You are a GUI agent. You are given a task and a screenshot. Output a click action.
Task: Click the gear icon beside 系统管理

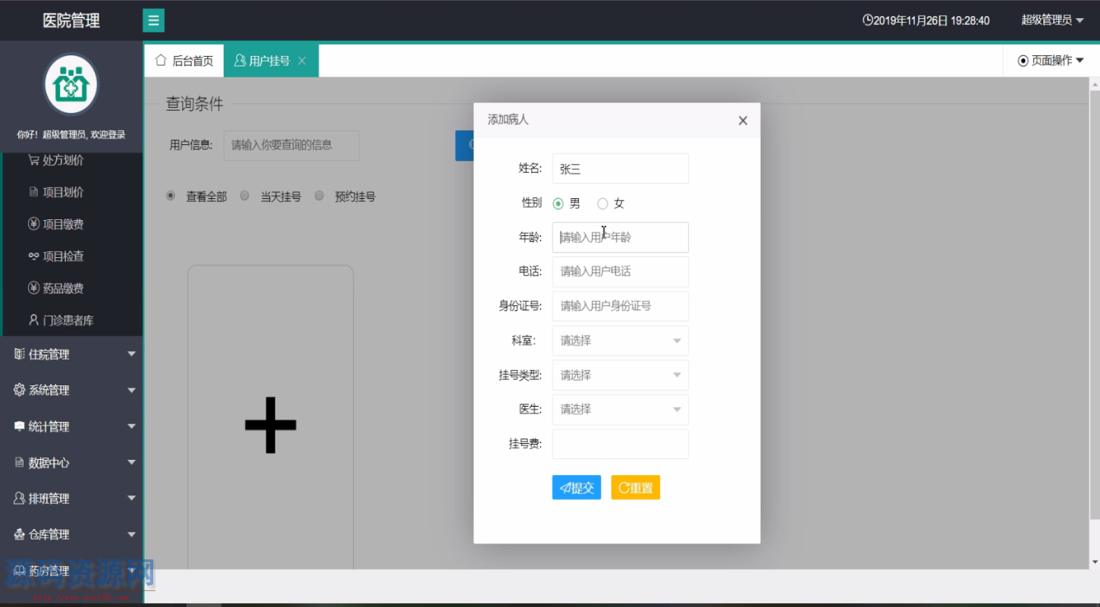tap(19, 390)
